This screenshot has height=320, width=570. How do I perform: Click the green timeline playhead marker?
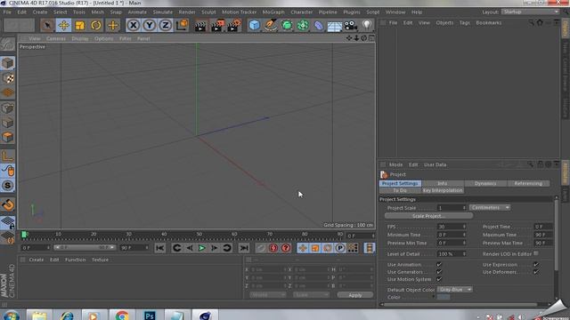click(24, 235)
